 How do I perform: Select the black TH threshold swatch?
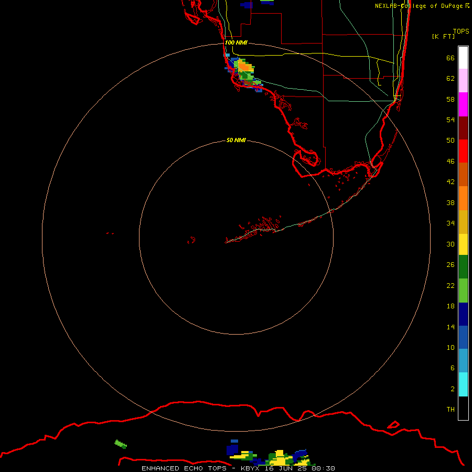[x=463, y=408]
